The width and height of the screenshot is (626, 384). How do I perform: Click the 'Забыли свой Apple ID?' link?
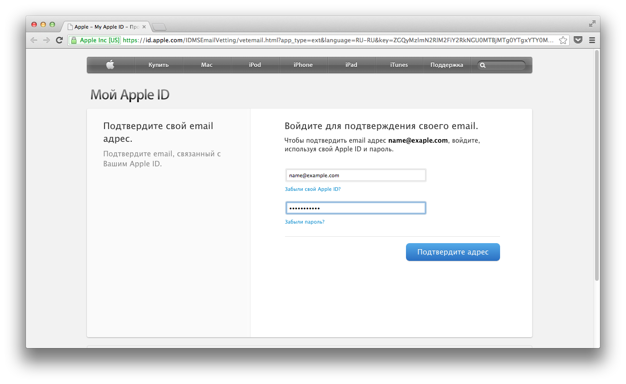tap(313, 189)
